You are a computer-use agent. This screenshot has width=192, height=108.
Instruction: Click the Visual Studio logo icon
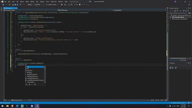2,1
